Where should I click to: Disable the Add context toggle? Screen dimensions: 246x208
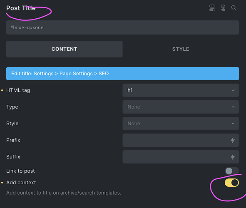coord(232,183)
